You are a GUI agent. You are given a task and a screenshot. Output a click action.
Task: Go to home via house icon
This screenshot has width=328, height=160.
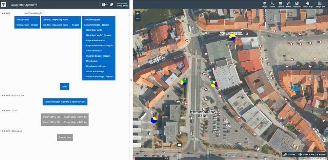click(112, 5)
